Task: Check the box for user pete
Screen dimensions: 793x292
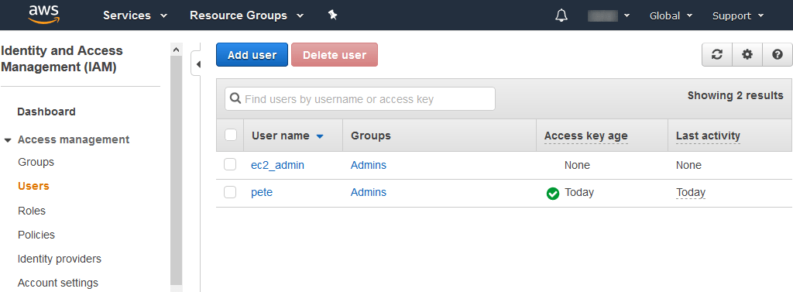Action: pyautogui.click(x=230, y=192)
